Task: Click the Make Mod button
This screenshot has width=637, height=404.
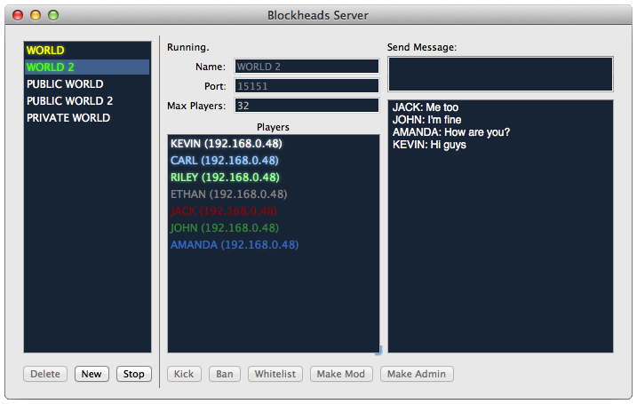Action: click(x=341, y=374)
